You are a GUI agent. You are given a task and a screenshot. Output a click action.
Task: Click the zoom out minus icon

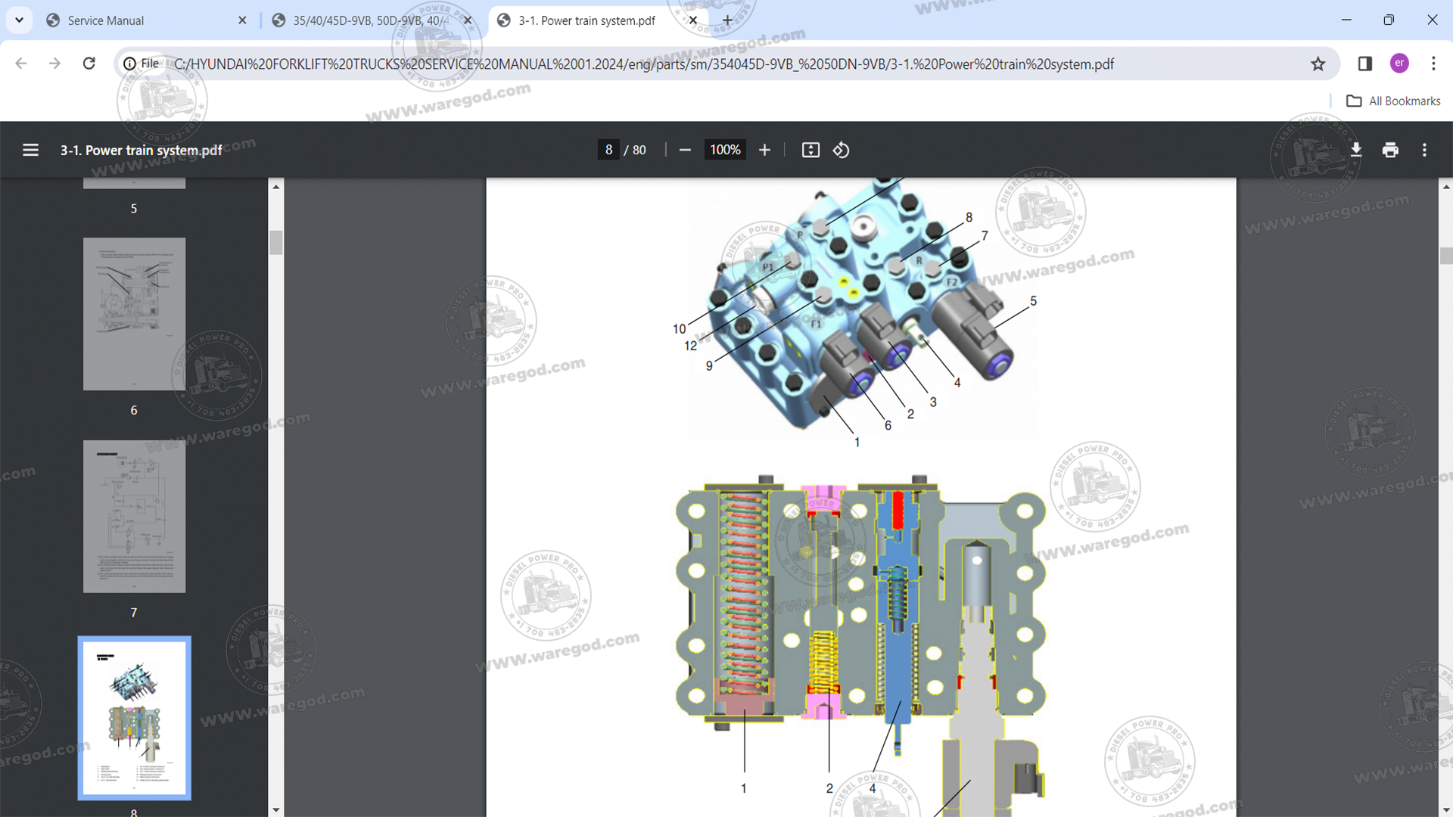[685, 150]
